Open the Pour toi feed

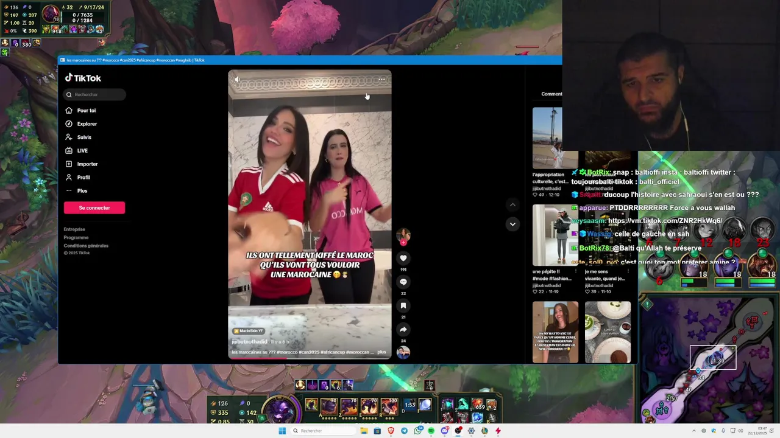coord(87,111)
